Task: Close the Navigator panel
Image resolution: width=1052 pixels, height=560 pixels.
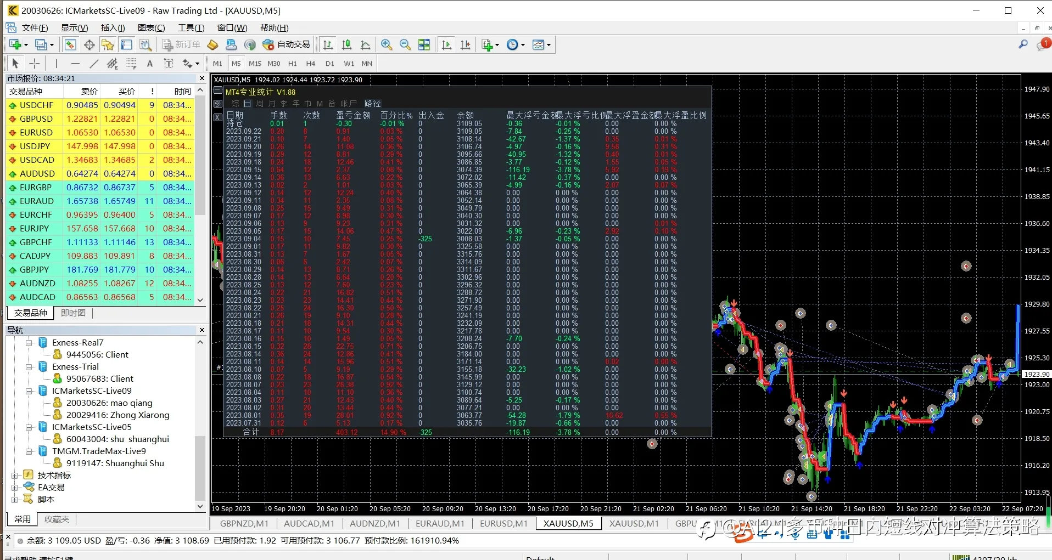Action: (x=202, y=330)
